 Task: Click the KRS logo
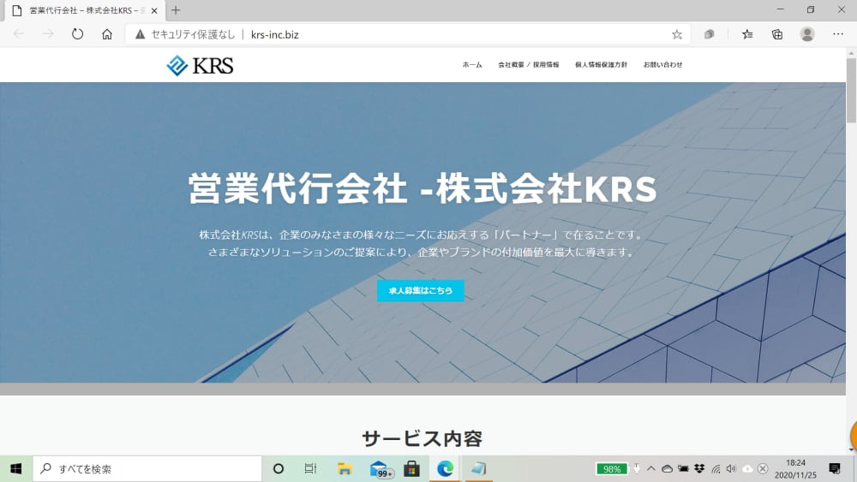tap(200, 66)
